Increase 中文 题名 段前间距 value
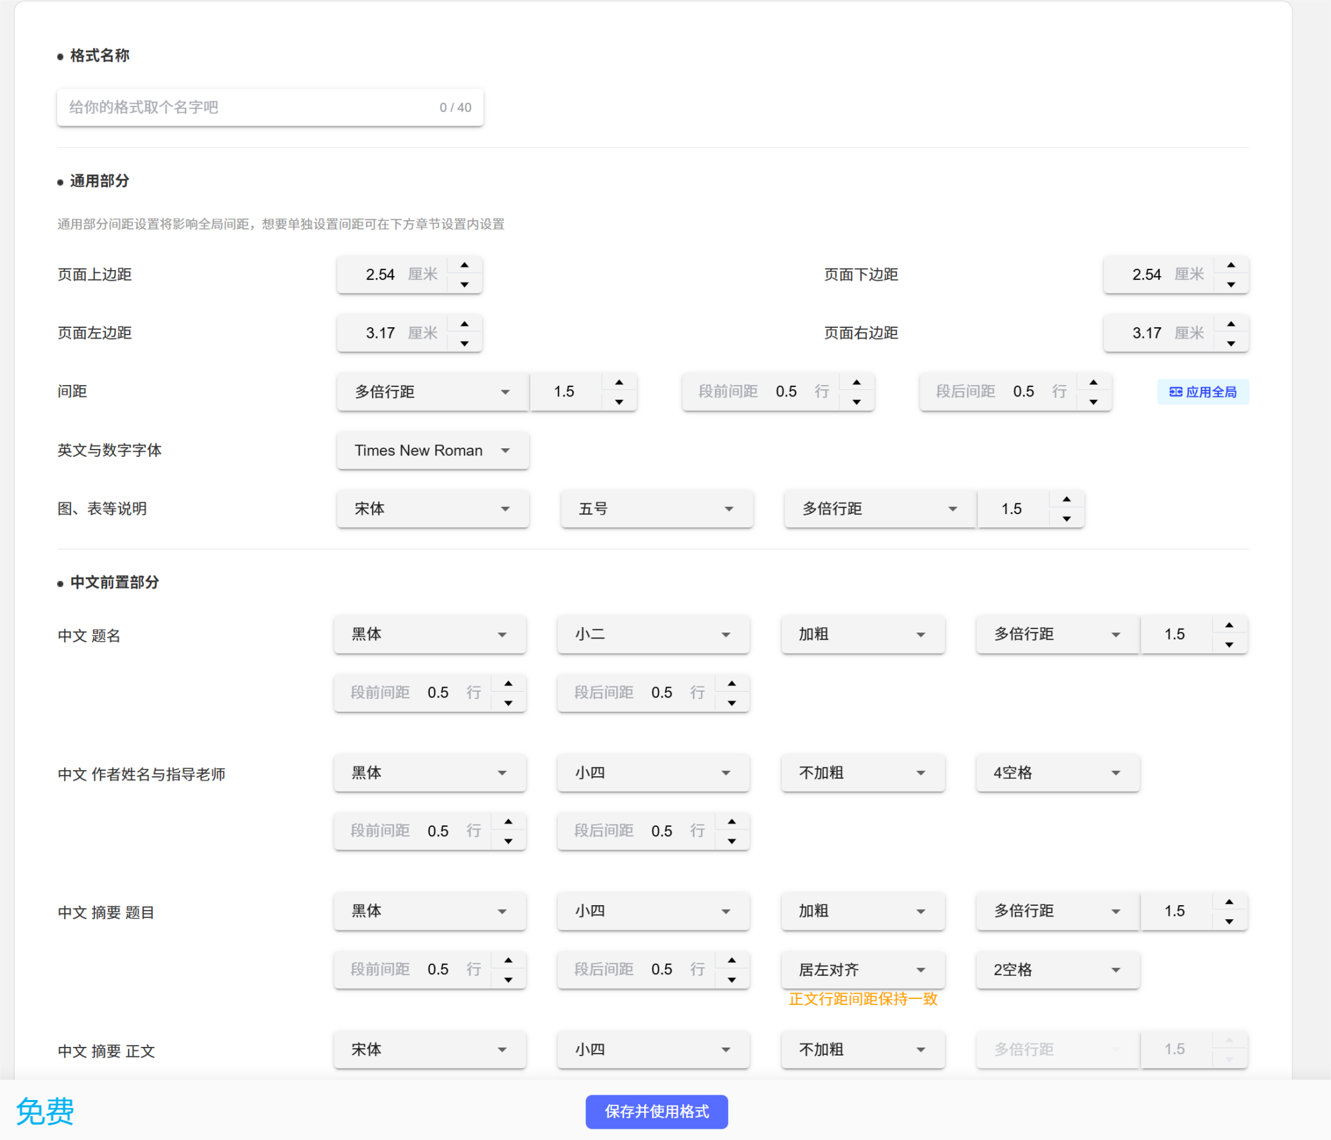This screenshot has width=1331, height=1140. tap(508, 684)
